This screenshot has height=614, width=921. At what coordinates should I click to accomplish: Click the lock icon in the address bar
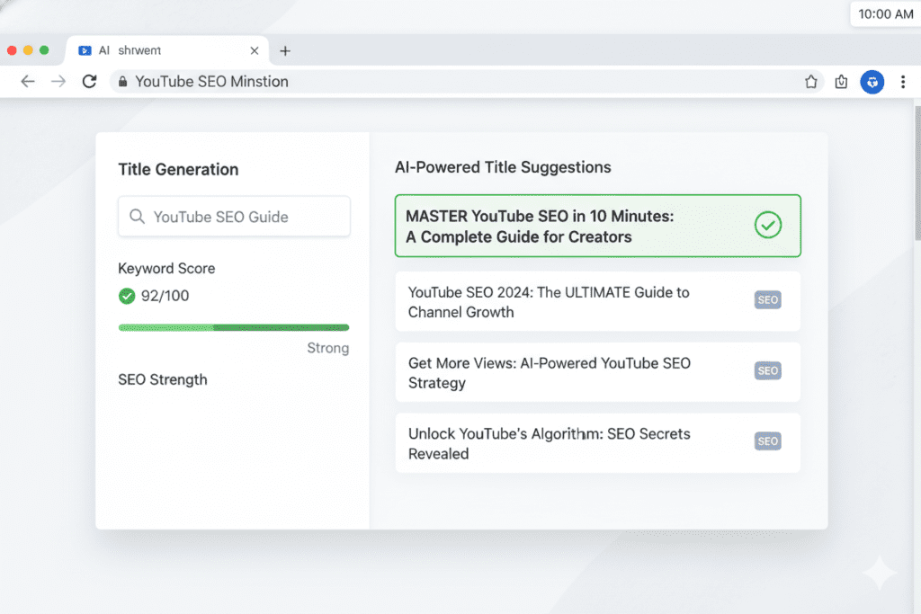click(121, 81)
